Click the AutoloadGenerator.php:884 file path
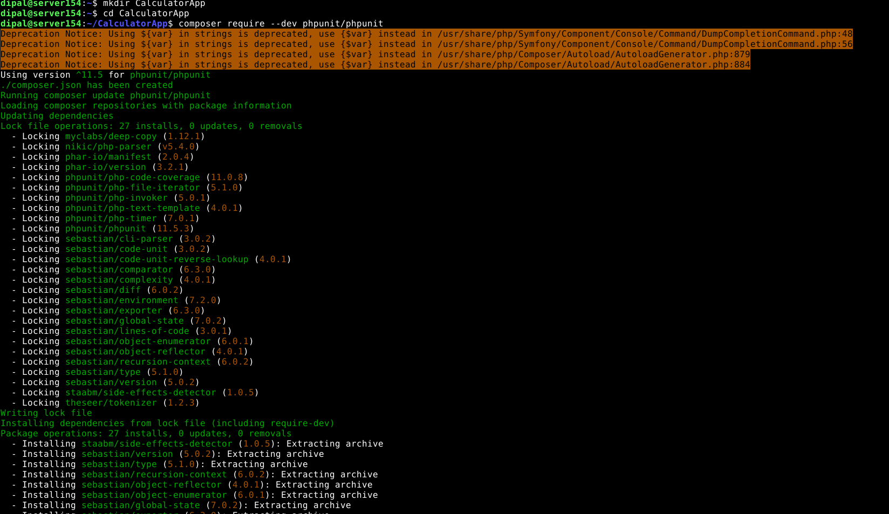The width and height of the screenshot is (889, 514). tap(593, 65)
